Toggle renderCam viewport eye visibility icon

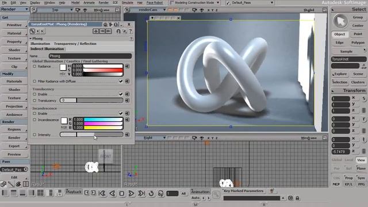point(202,10)
